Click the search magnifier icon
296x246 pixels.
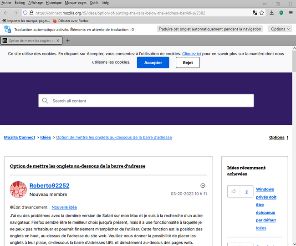(45, 100)
